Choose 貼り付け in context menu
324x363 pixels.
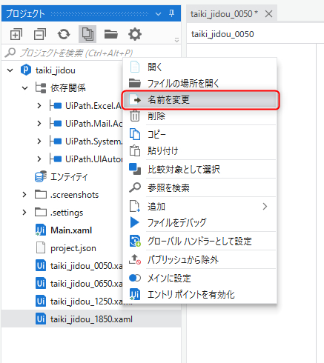click(x=199, y=150)
